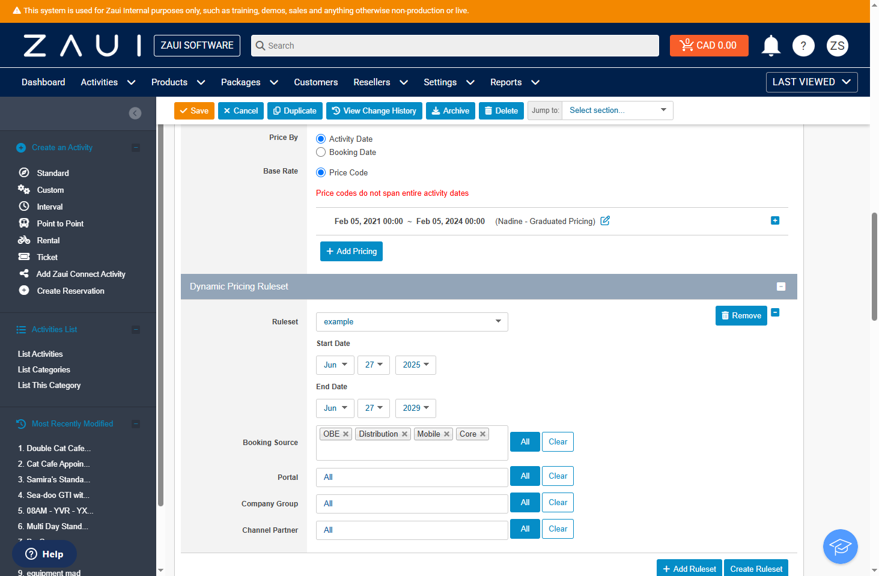Minimize the Dynamic Pricing Ruleset section

tap(781, 286)
